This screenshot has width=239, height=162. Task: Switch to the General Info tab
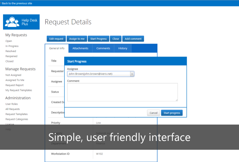click(57, 48)
